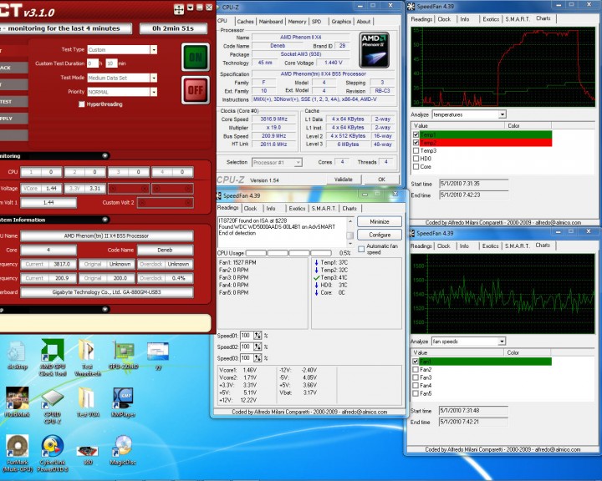602x481 pixels.
Task: Click the green ON icon in OCCT
Action: click(x=194, y=57)
